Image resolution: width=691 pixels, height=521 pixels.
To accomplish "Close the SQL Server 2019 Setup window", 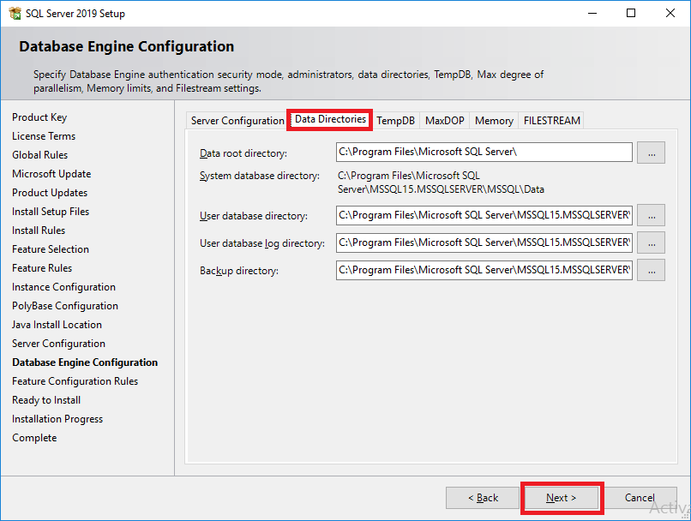I will pyautogui.click(x=670, y=13).
